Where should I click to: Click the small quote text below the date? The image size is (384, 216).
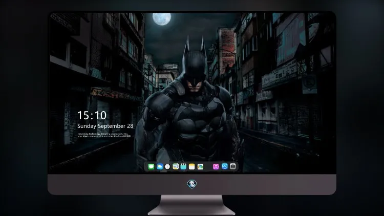pos(104,135)
